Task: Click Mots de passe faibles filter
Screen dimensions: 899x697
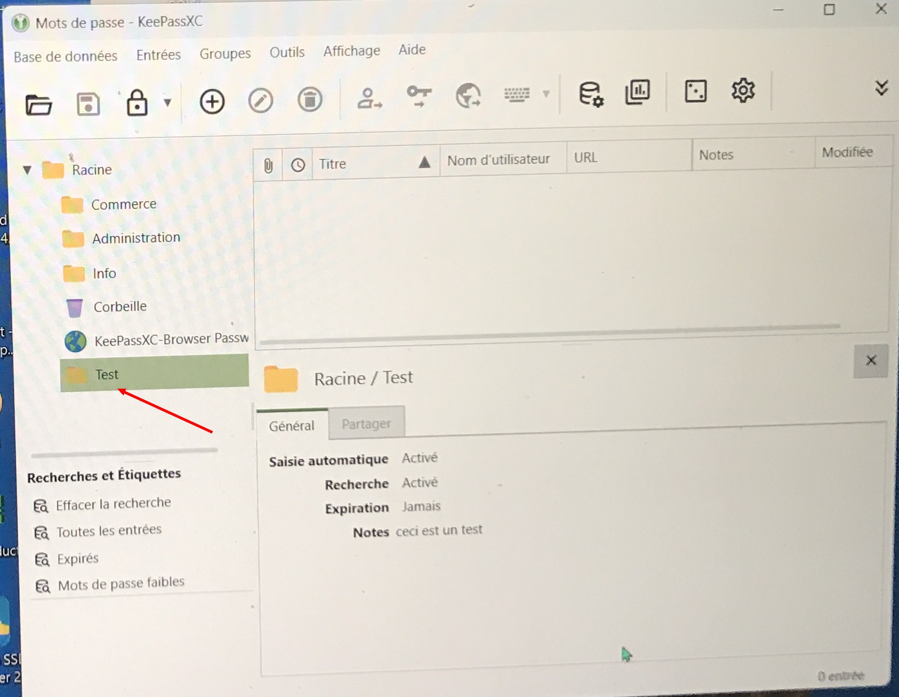Action: (121, 583)
